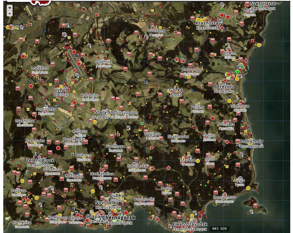Click the 045 020 coordinate readout
The height and width of the screenshot is (233, 293).
point(219,228)
